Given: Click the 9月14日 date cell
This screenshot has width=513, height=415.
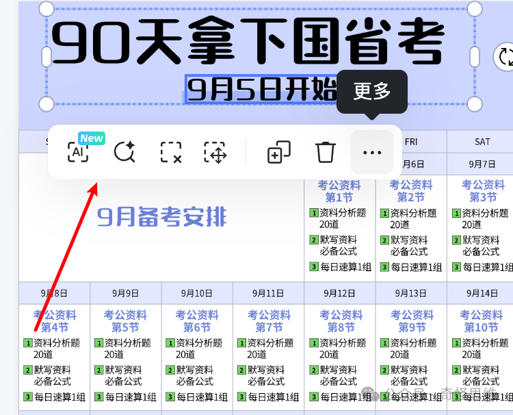Looking at the screenshot, I should click(x=482, y=293).
